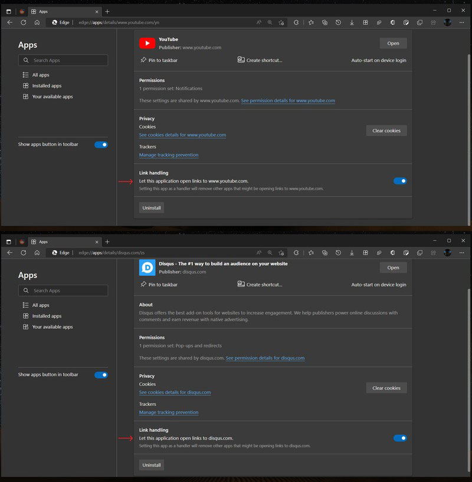Select Your available apps in bottom window sidebar
Screen dimensions: 472x482
point(48,327)
